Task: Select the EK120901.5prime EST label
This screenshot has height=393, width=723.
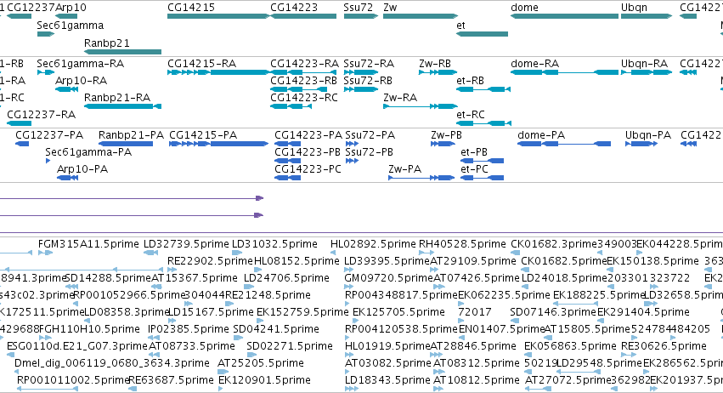Action: point(265,380)
